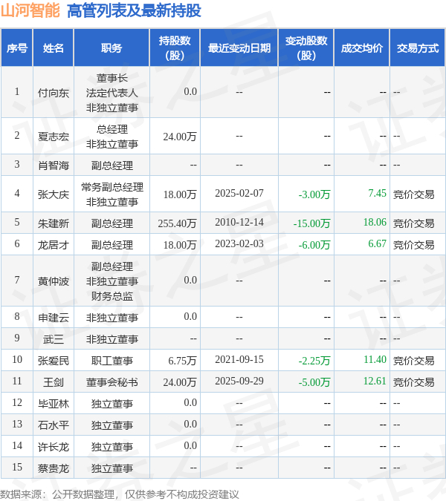Click the name 肖智海
Screen dimensions: 446x501
pos(54,166)
